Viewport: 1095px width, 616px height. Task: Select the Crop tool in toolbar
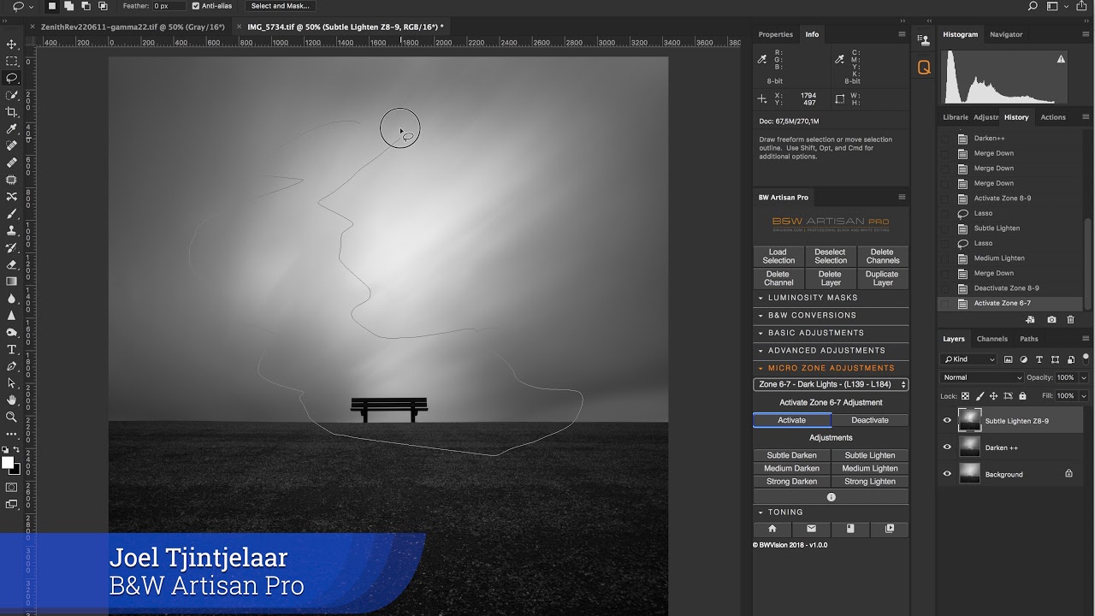12,112
